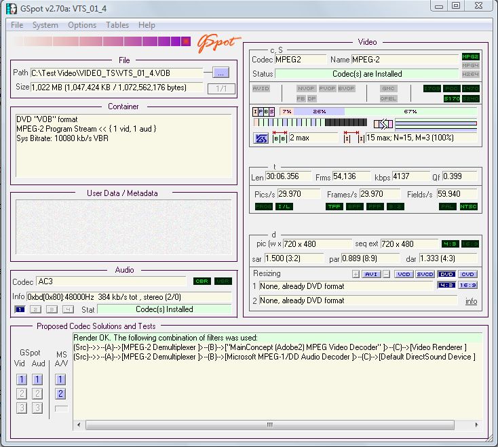Open the Tables menu
The image size is (498, 447).
coord(117,25)
